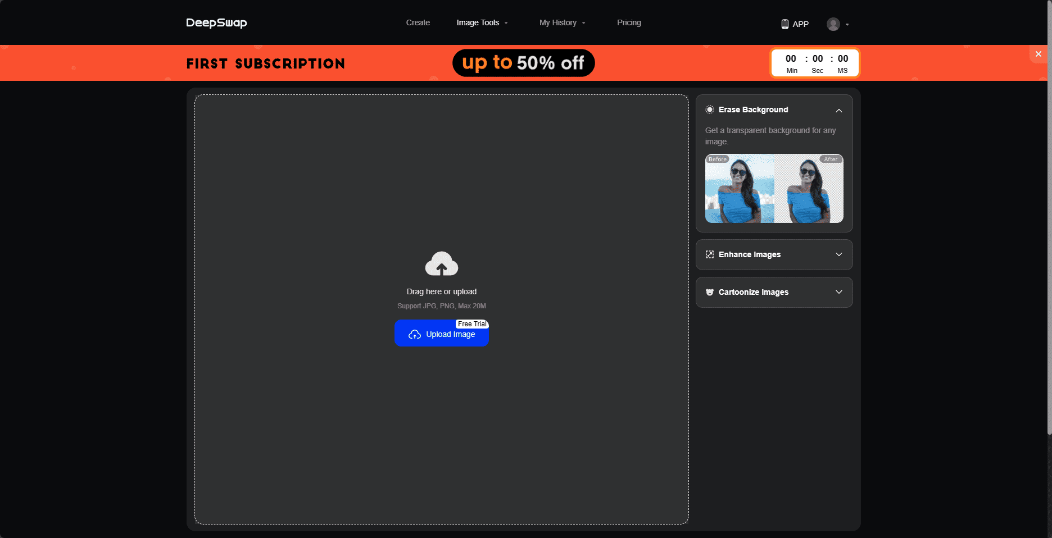Screen dimensions: 1052x538
Task: Open the Pricing page
Action: 629,22
